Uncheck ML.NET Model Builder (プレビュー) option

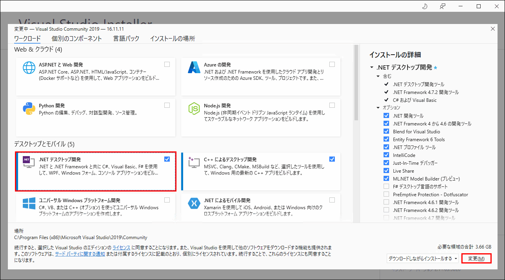click(386, 179)
